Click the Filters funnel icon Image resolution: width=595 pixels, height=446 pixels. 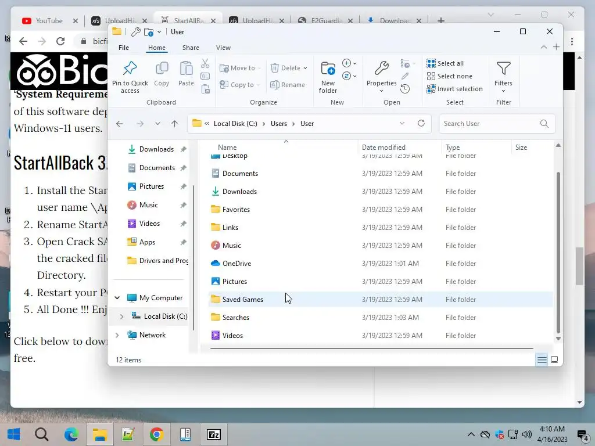[503, 69]
